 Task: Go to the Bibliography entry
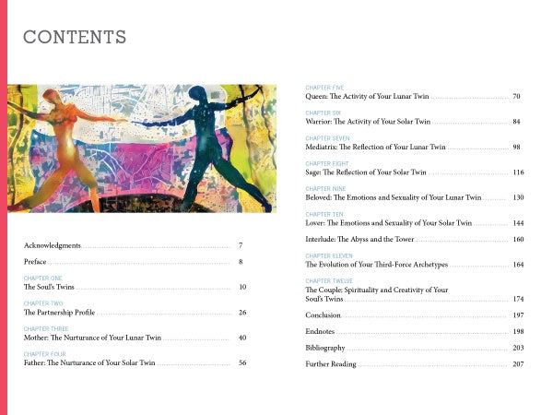(x=325, y=348)
